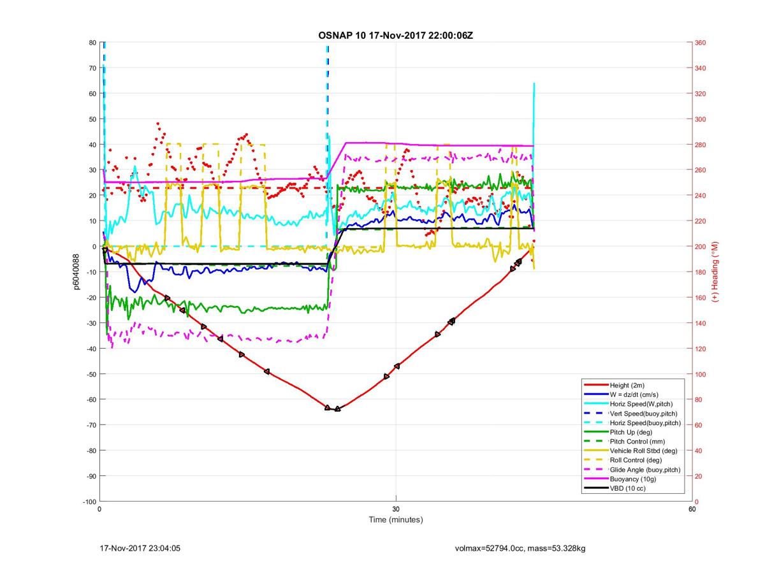Click the Horiz Speed(W,pitch) legend entry
This screenshot has height=564, width=765.
click(x=641, y=403)
